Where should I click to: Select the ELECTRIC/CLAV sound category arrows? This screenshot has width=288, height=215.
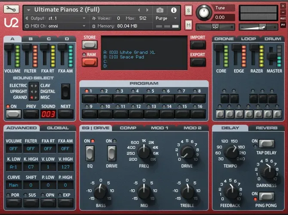point(34,86)
